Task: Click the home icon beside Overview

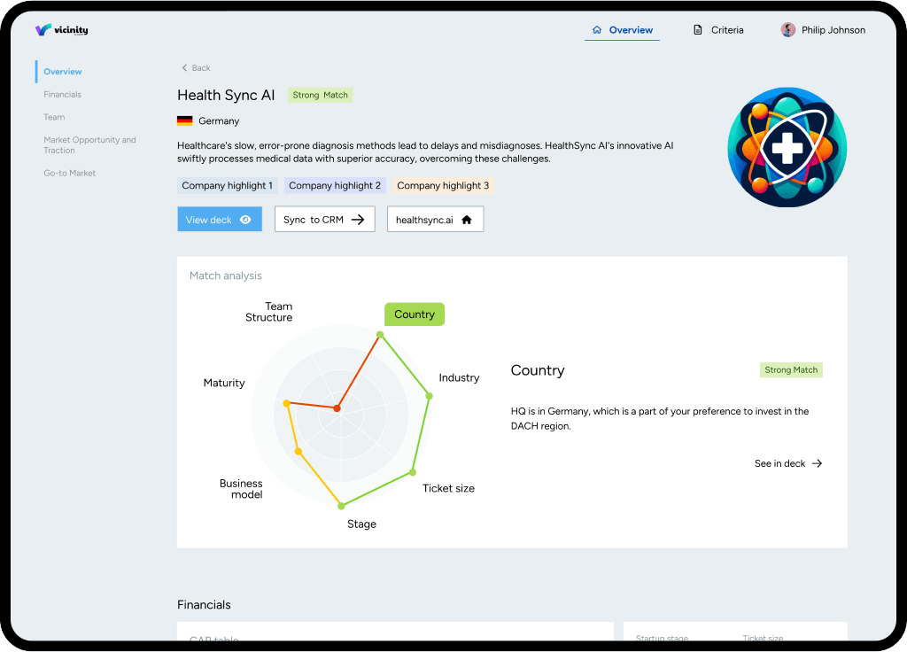Action: pyautogui.click(x=597, y=30)
